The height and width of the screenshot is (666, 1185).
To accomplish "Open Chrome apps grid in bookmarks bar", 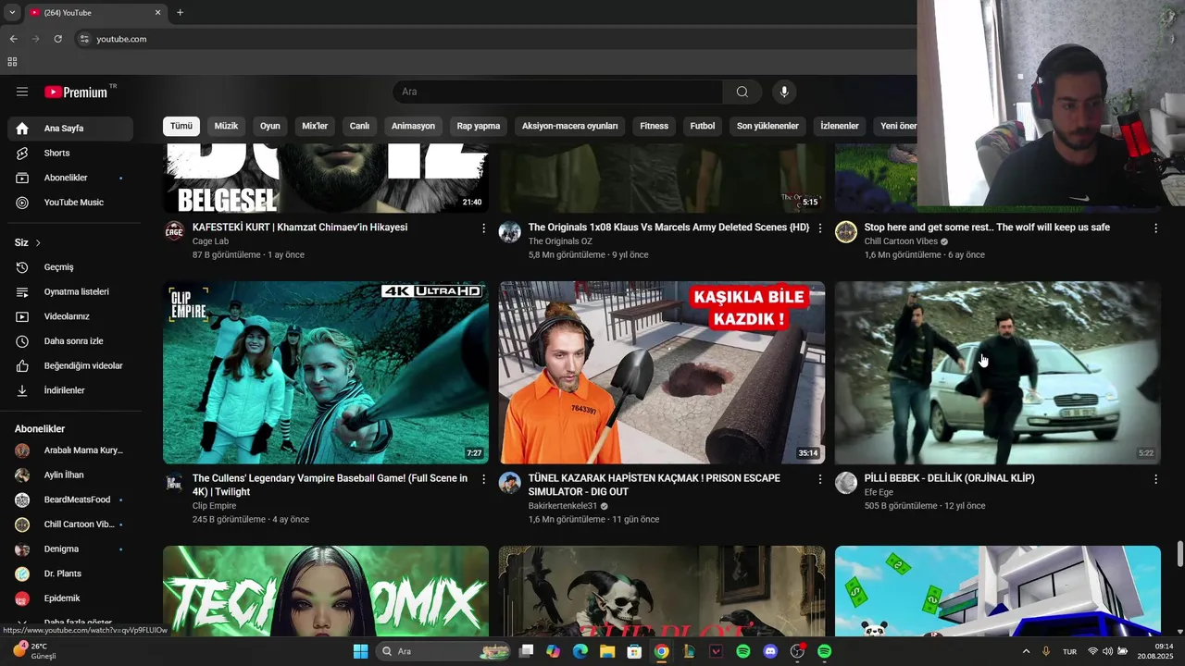I will click(12, 62).
